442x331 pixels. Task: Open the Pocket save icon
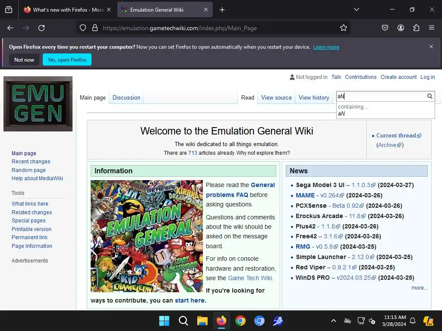coord(385,28)
